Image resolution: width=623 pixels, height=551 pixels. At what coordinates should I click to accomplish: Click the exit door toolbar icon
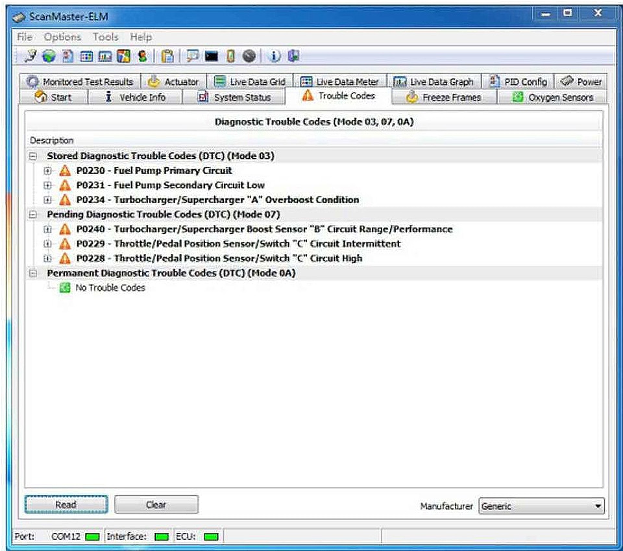click(x=293, y=56)
